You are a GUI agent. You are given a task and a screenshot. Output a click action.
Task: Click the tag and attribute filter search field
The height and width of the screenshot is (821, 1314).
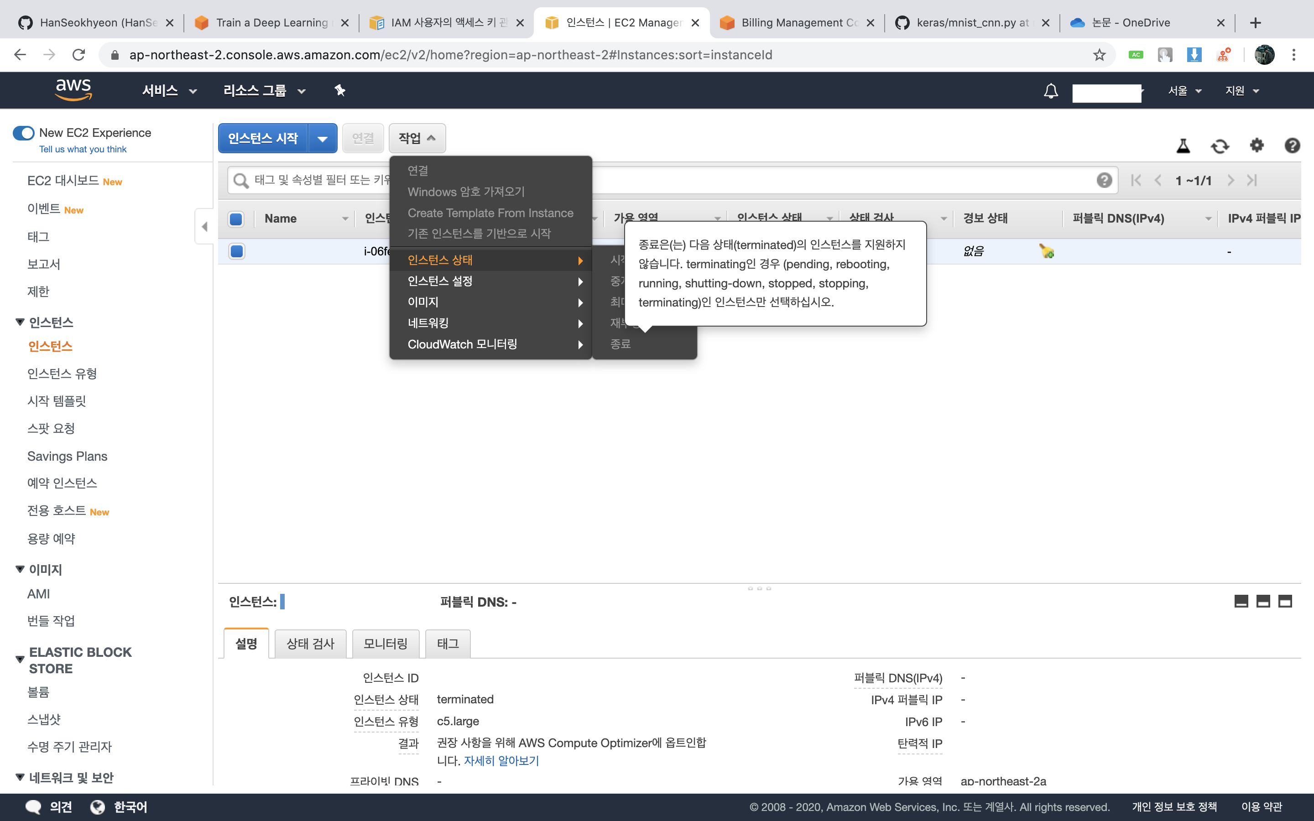320,180
